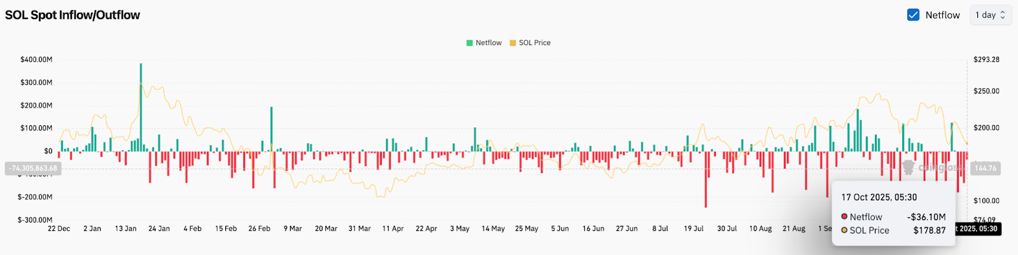The height and width of the screenshot is (255, 1018).
Task: Click the yellow SOL Price dot in tooltip
Action: (x=844, y=230)
